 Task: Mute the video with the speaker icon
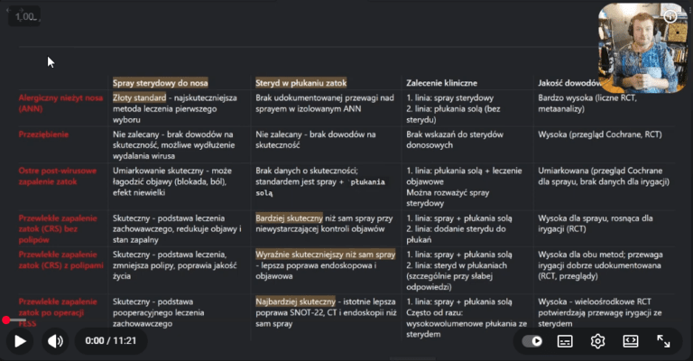click(56, 341)
